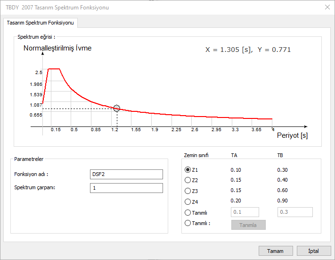Click the Periyot [s] axis title

point(292,135)
